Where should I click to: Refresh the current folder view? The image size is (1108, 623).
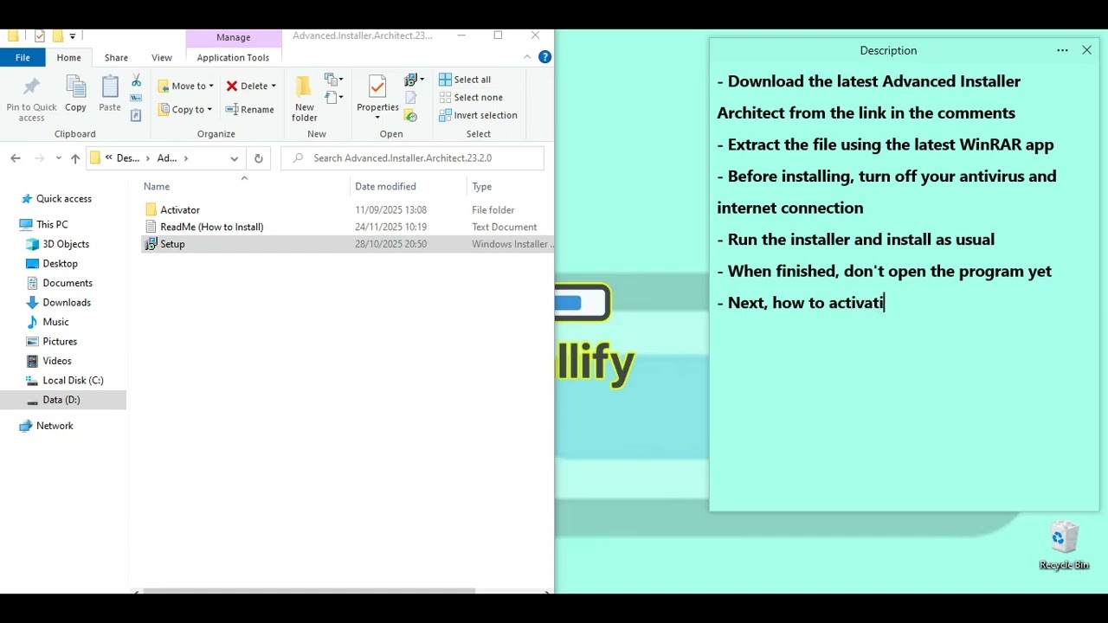click(x=258, y=158)
